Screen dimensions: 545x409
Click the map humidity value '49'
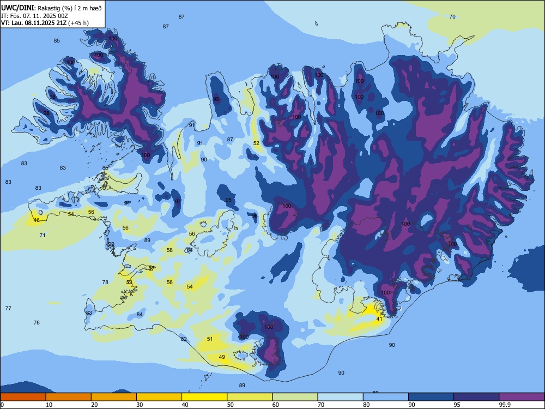[x=222, y=357]
